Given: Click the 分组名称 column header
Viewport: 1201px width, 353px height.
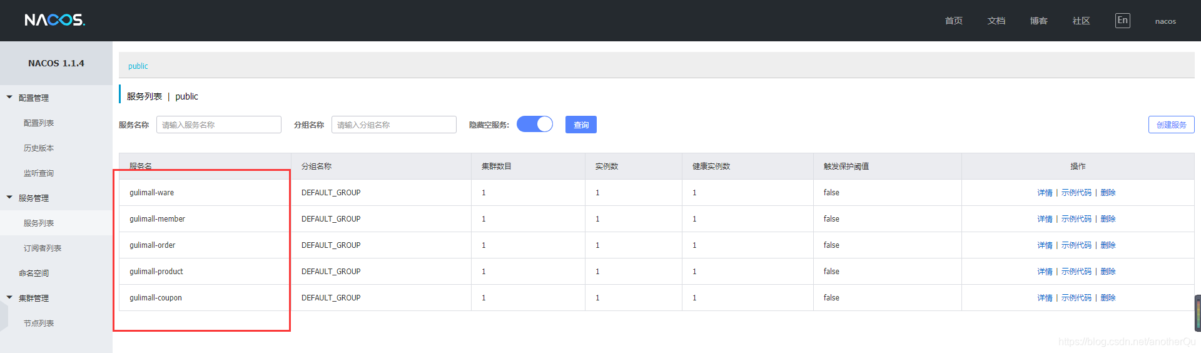Looking at the screenshot, I should click(317, 166).
